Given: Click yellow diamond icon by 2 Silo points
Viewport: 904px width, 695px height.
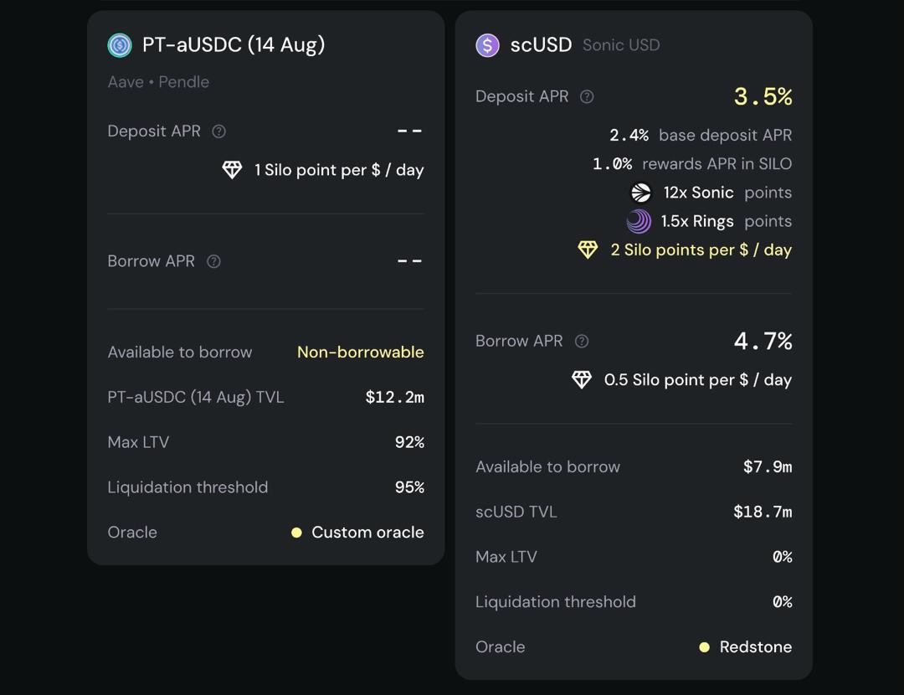Looking at the screenshot, I should point(588,250).
